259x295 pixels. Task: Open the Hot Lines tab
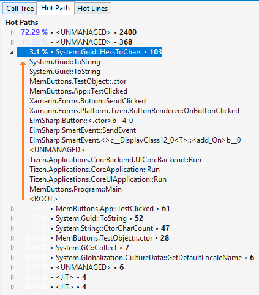(x=92, y=9)
